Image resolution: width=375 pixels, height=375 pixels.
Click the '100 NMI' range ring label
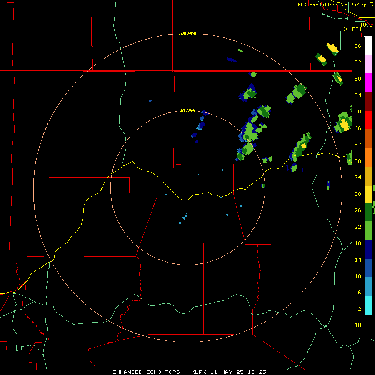(187, 33)
